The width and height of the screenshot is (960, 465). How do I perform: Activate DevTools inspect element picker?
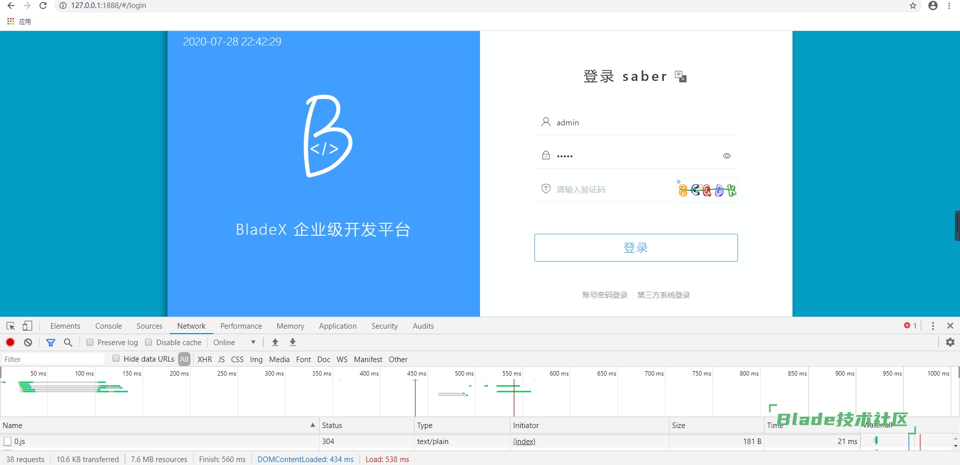click(10, 326)
